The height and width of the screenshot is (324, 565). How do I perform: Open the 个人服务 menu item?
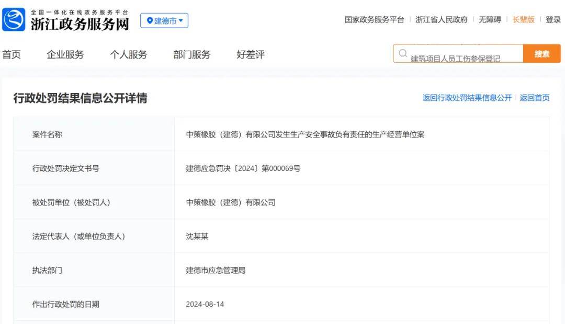pos(129,54)
